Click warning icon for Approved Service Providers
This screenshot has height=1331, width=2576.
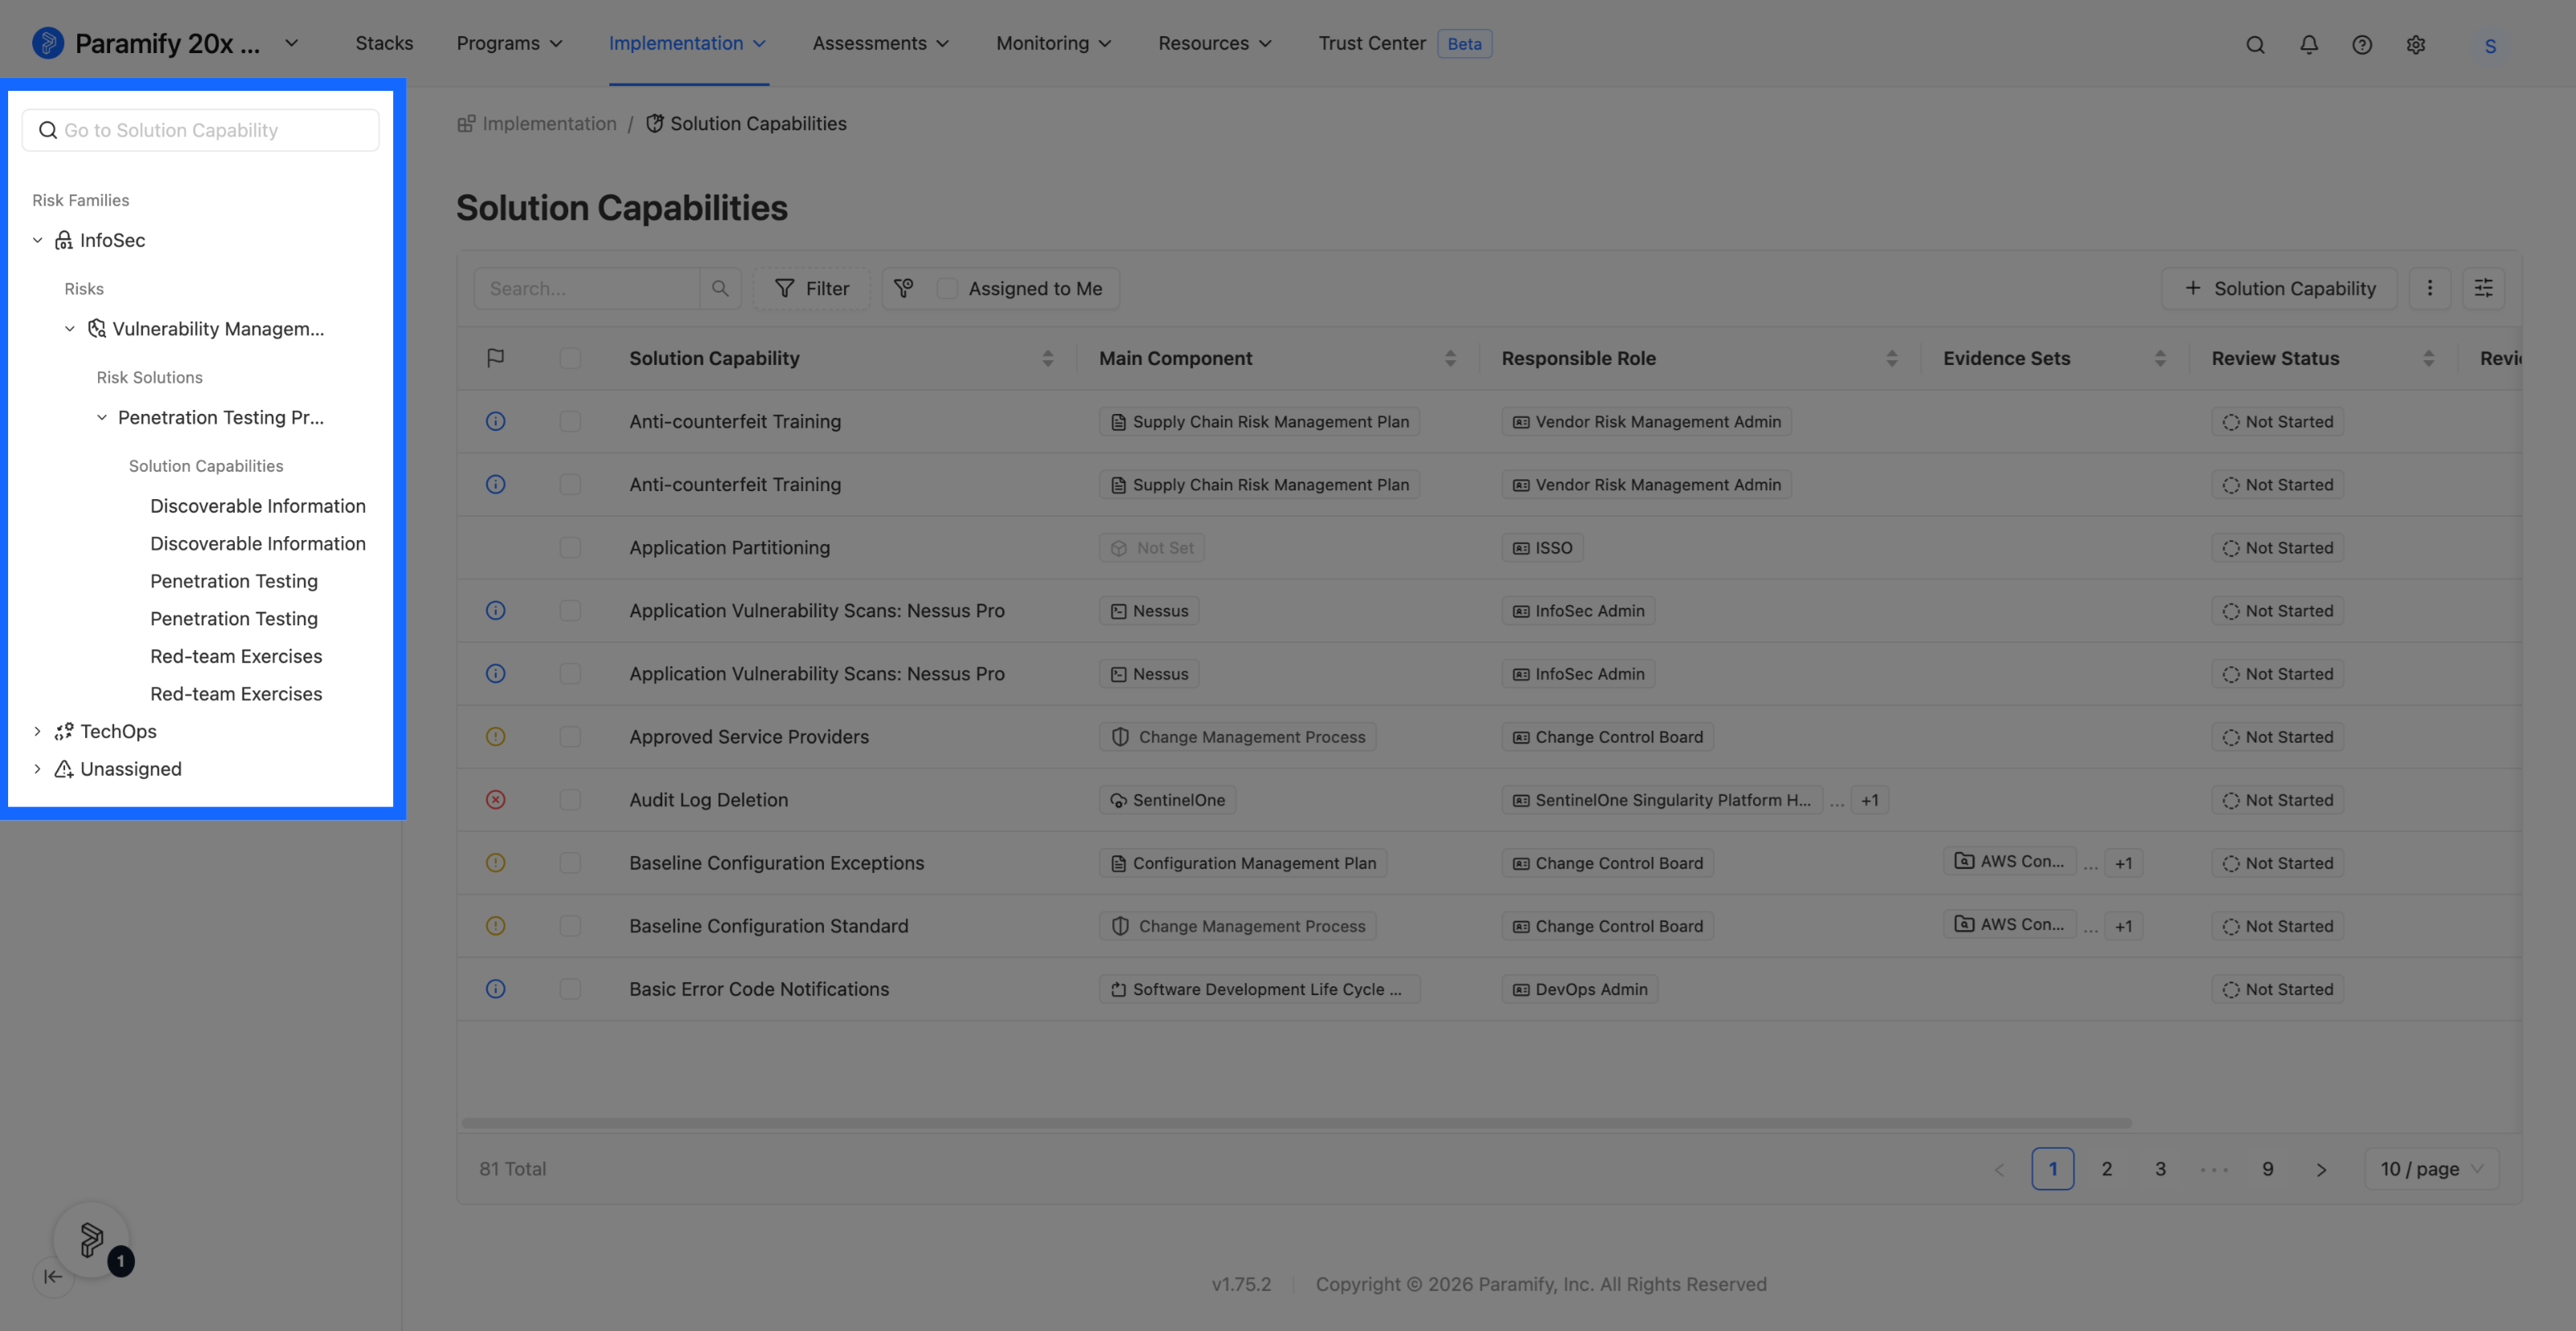coord(495,737)
